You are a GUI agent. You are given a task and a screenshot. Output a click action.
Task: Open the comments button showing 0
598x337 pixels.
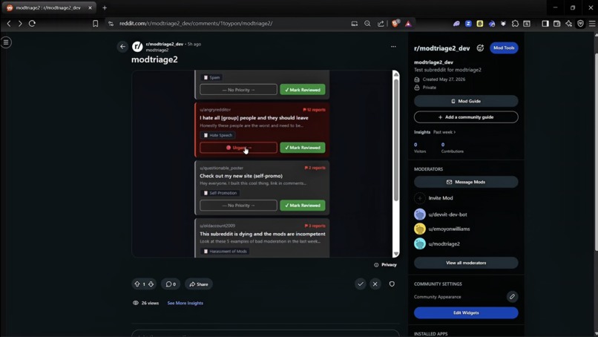171,284
